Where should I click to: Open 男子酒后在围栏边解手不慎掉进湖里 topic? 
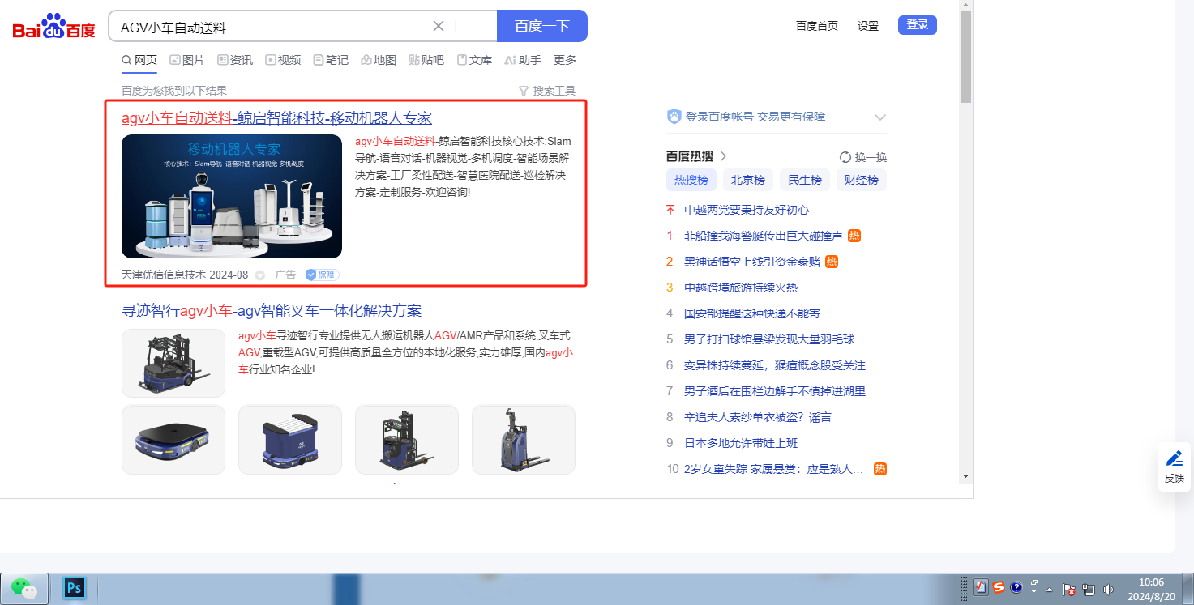[775, 391]
